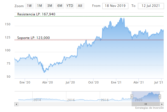Image resolution: width=167 pixels, height=112 pixels.
Task: Click the scrollbar thumb grip
Action: (146, 104)
